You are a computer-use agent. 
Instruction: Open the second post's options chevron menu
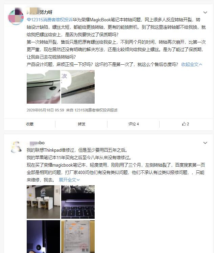click(x=205, y=143)
